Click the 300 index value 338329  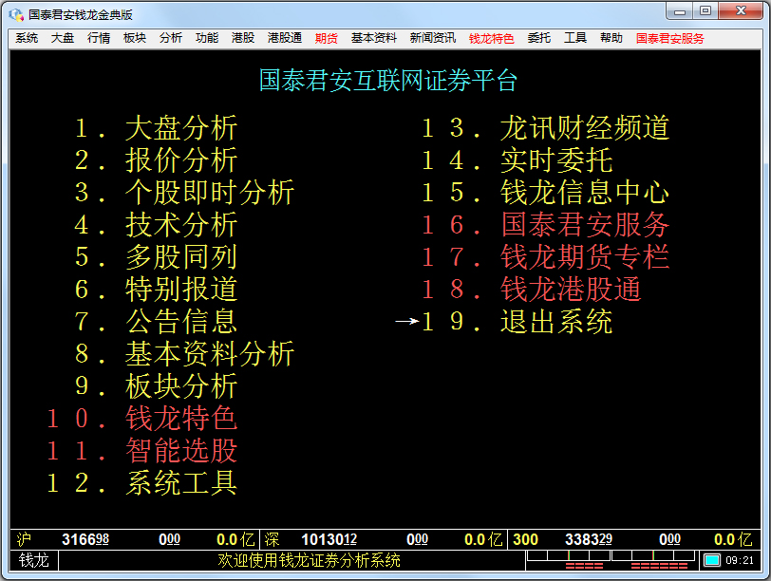click(589, 539)
